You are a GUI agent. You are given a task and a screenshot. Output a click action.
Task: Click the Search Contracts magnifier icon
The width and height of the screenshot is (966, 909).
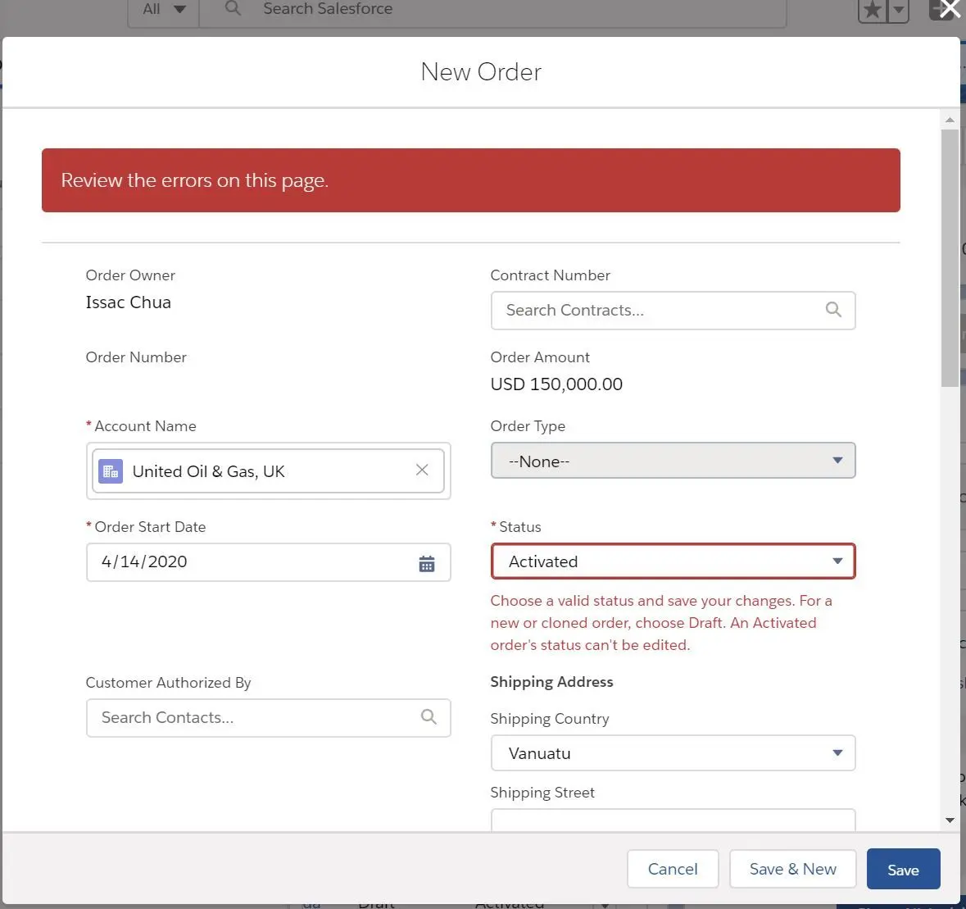(833, 309)
